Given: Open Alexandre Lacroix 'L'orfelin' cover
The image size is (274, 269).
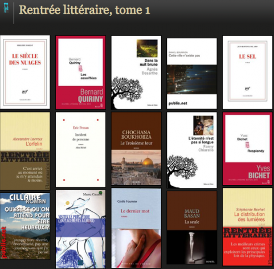Looking at the screenshot, I should coord(25,151).
